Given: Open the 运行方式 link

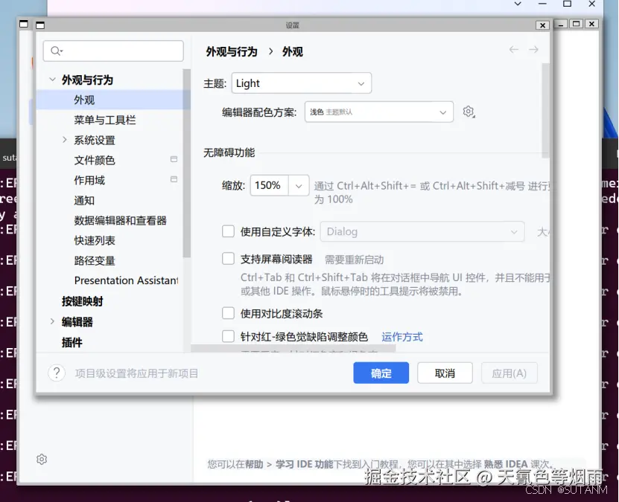Looking at the screenshot, I should tap(402, 335).
